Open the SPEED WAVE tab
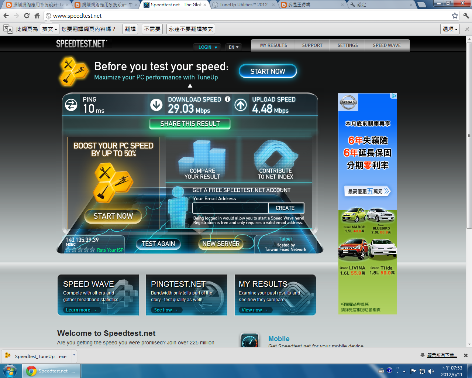 tap(387, 45)
